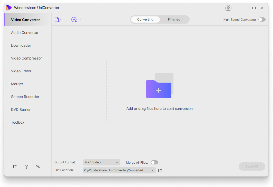Open the File Location path dropdown
Image resolution: width=273 pixels, height=187 pixels.
119,170
